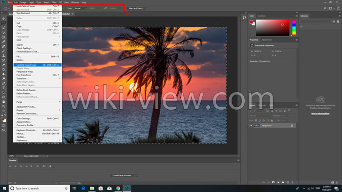Open the Color panel options menu
This screenshot has width=342, height=192.
(297, 16)
